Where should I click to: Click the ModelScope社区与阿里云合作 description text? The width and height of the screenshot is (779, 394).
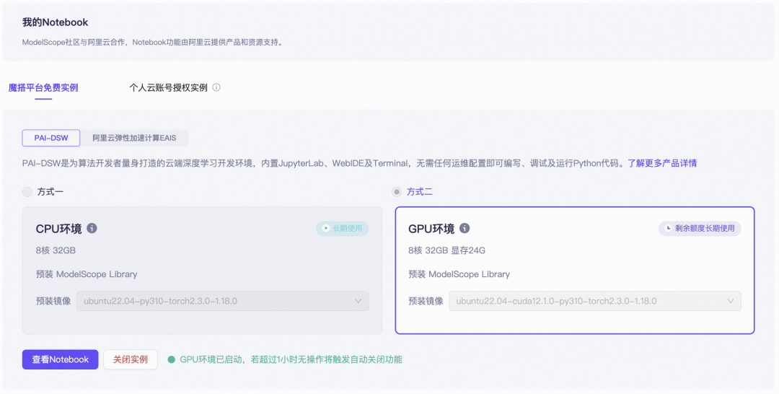point(152,43)
